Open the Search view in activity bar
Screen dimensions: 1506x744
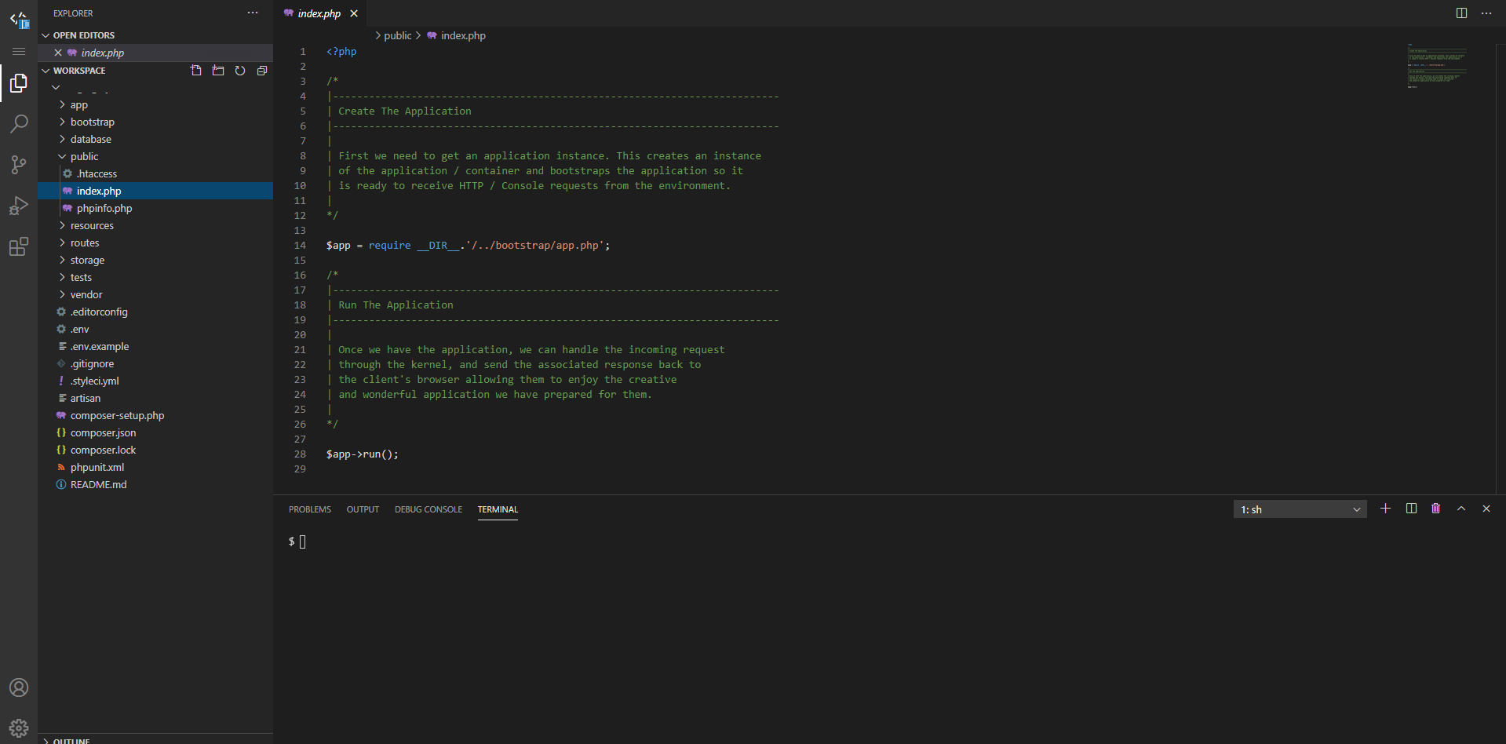19,124
